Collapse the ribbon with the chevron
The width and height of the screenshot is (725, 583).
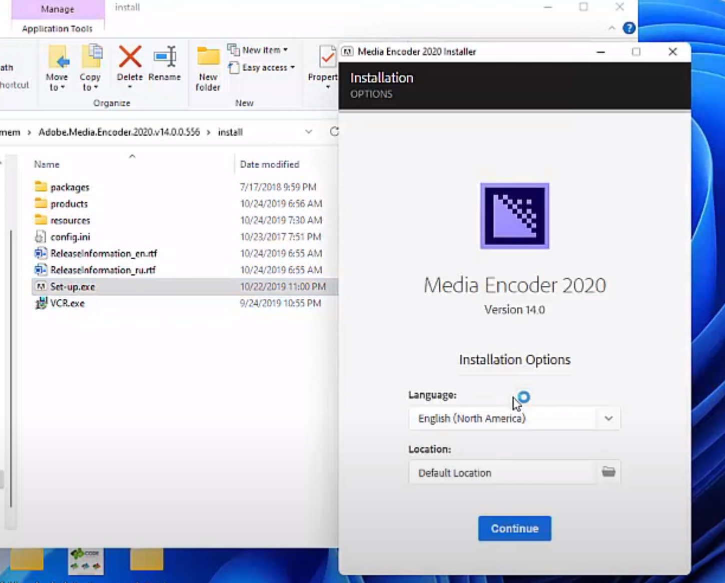pos(612,28)
